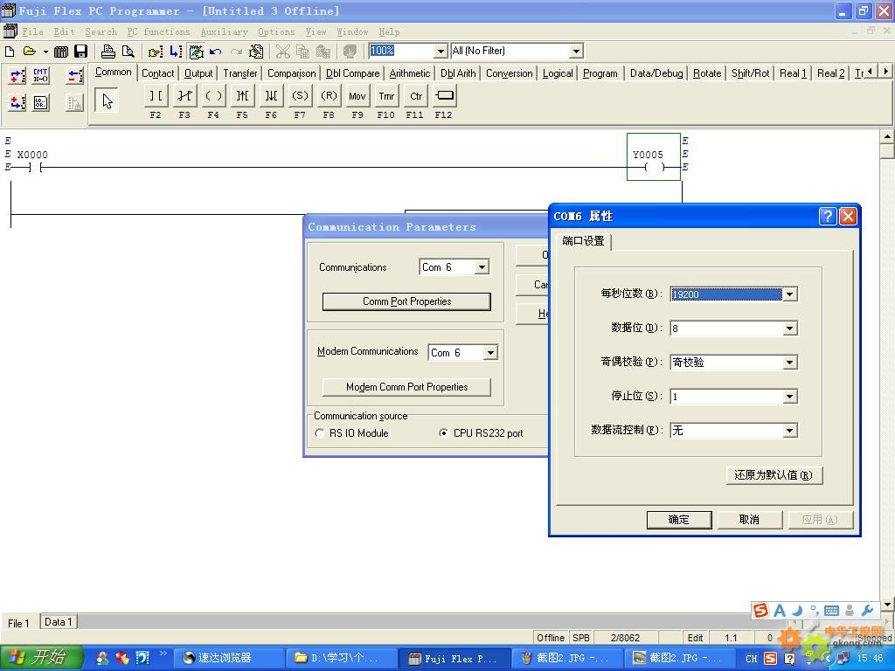Insert falling edge contact F6
895x671 pixels.
pyautogui.click(x=271, y=96)
